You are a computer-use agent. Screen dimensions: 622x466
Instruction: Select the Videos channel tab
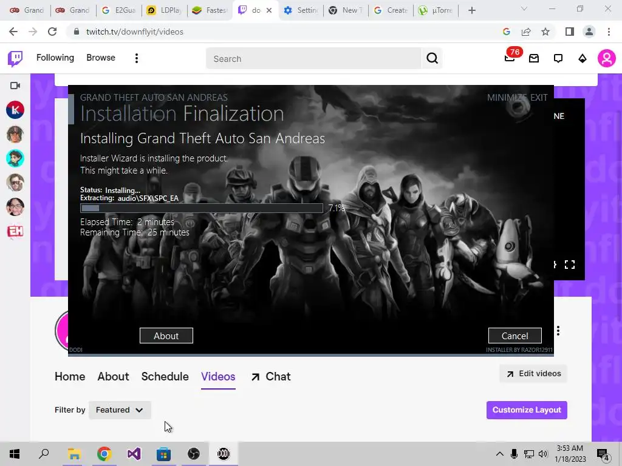(218, 376)
